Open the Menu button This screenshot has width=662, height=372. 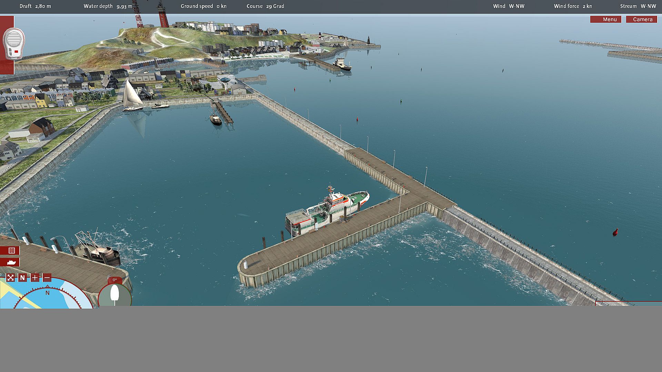point(605,19)
